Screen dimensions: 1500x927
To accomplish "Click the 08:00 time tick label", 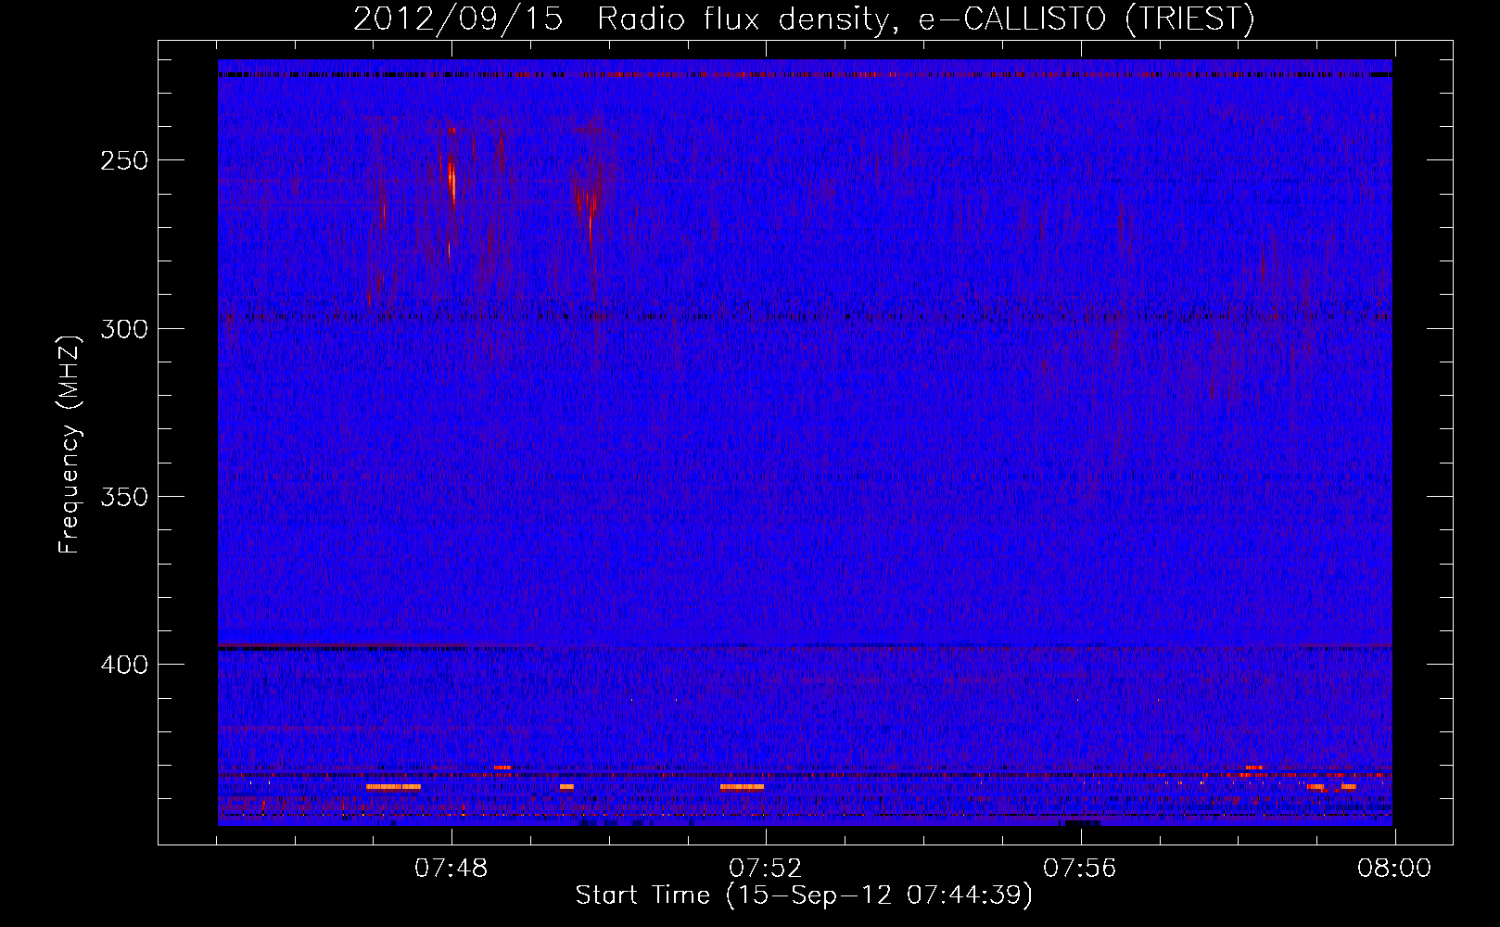I will point(1394,869).
